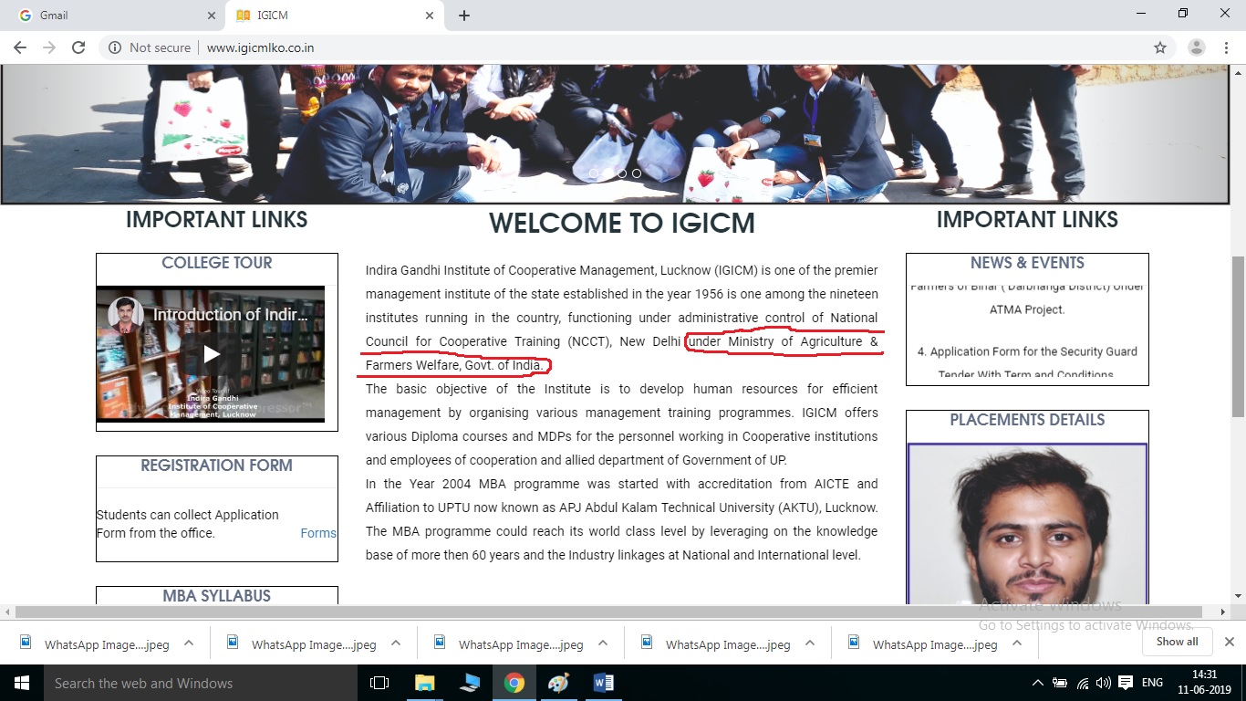Open the Wi-Fi network tray icon

click(x=1083, y=683)
